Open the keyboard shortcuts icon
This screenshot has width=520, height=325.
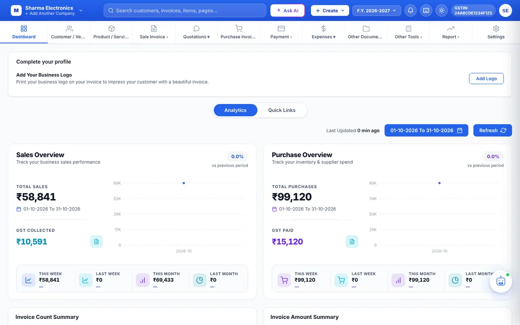pyautogui.click(x=426, y=10)
